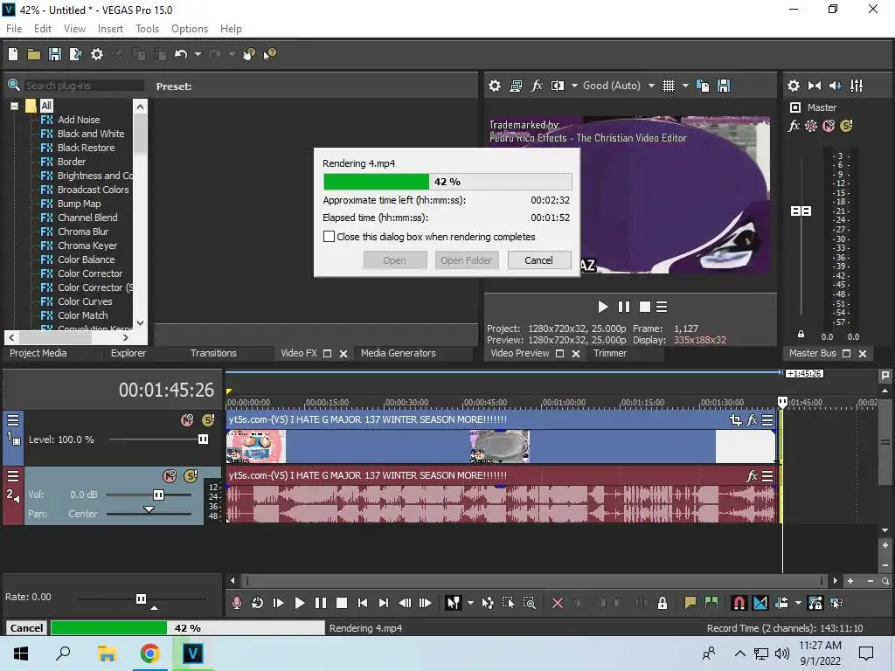Open Master FX icon
This screenshot has height=671, width=895.
[x=794, y=126]
